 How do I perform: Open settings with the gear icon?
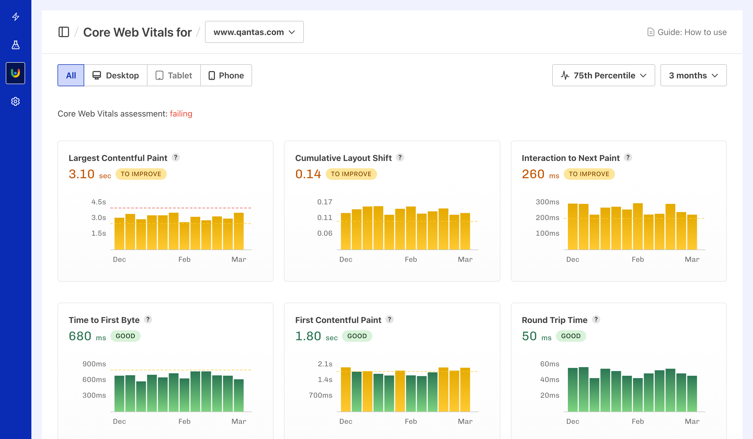pos(15,102)
